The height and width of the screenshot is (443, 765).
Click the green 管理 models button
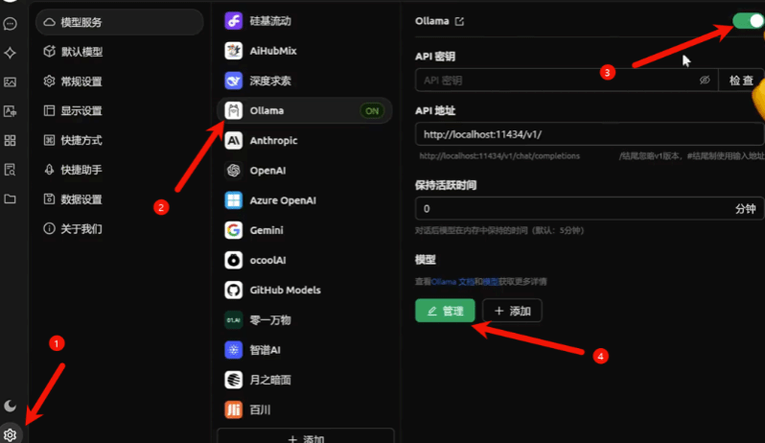tap(445, 311)
